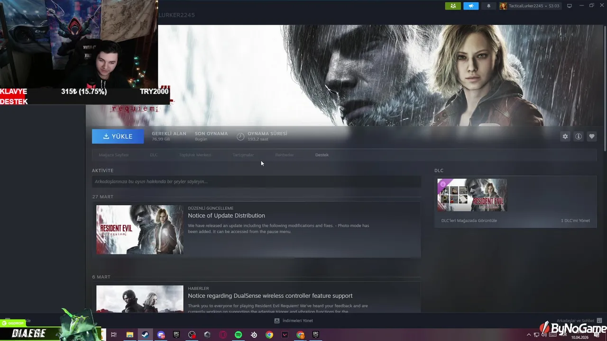Click the activity comment input field

click(x=256, y=181)
